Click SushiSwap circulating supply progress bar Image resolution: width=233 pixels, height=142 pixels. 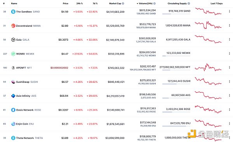pyautogui.click(x=176, y=84)
